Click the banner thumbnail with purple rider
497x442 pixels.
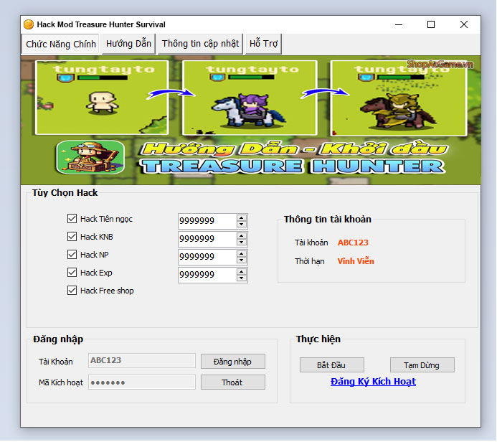[250, 98]
